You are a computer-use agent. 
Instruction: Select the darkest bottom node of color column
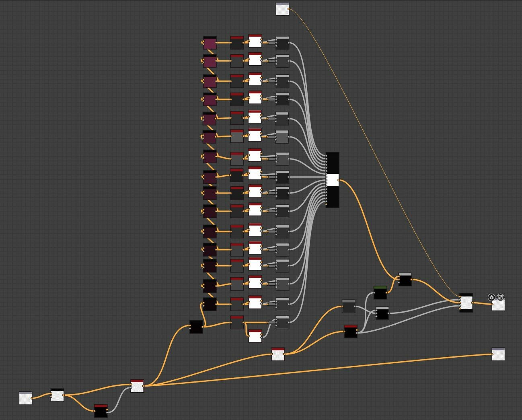(x=210, y=304)
